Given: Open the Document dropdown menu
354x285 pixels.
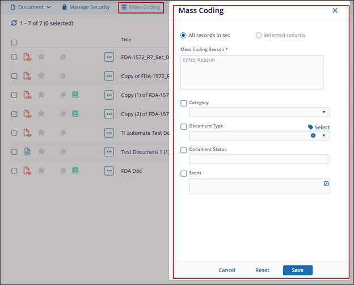Looking at the screenshot, I should coord(31,7).
